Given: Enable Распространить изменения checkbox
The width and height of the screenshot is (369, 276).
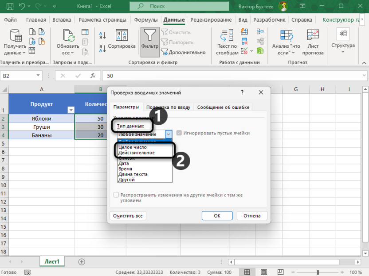Looking at the screenshot, I should pos(116,195).
